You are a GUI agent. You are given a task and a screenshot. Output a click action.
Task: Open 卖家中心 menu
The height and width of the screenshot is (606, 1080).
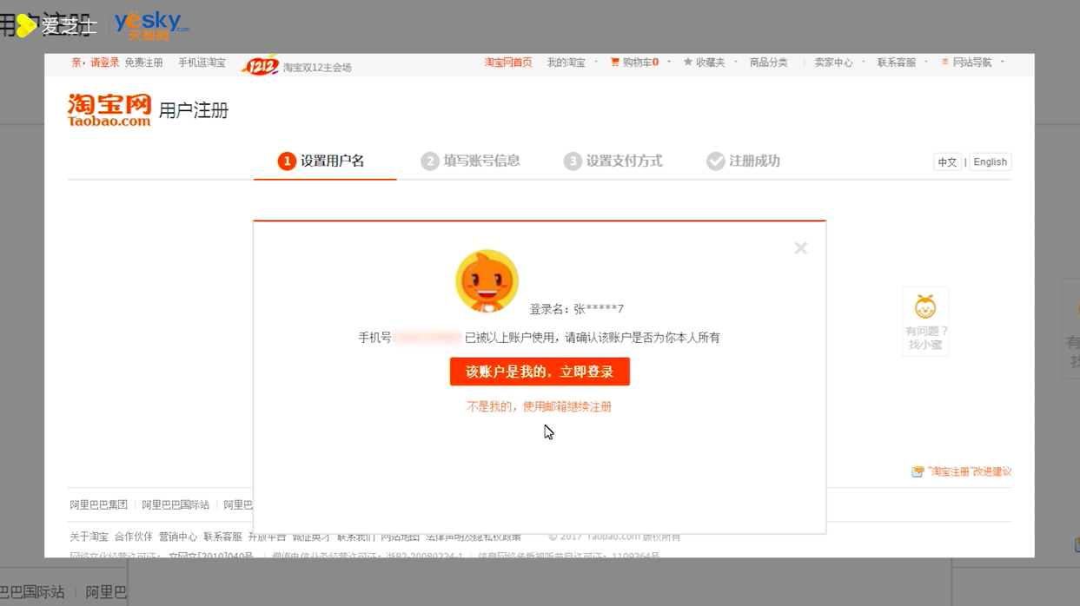833,63
